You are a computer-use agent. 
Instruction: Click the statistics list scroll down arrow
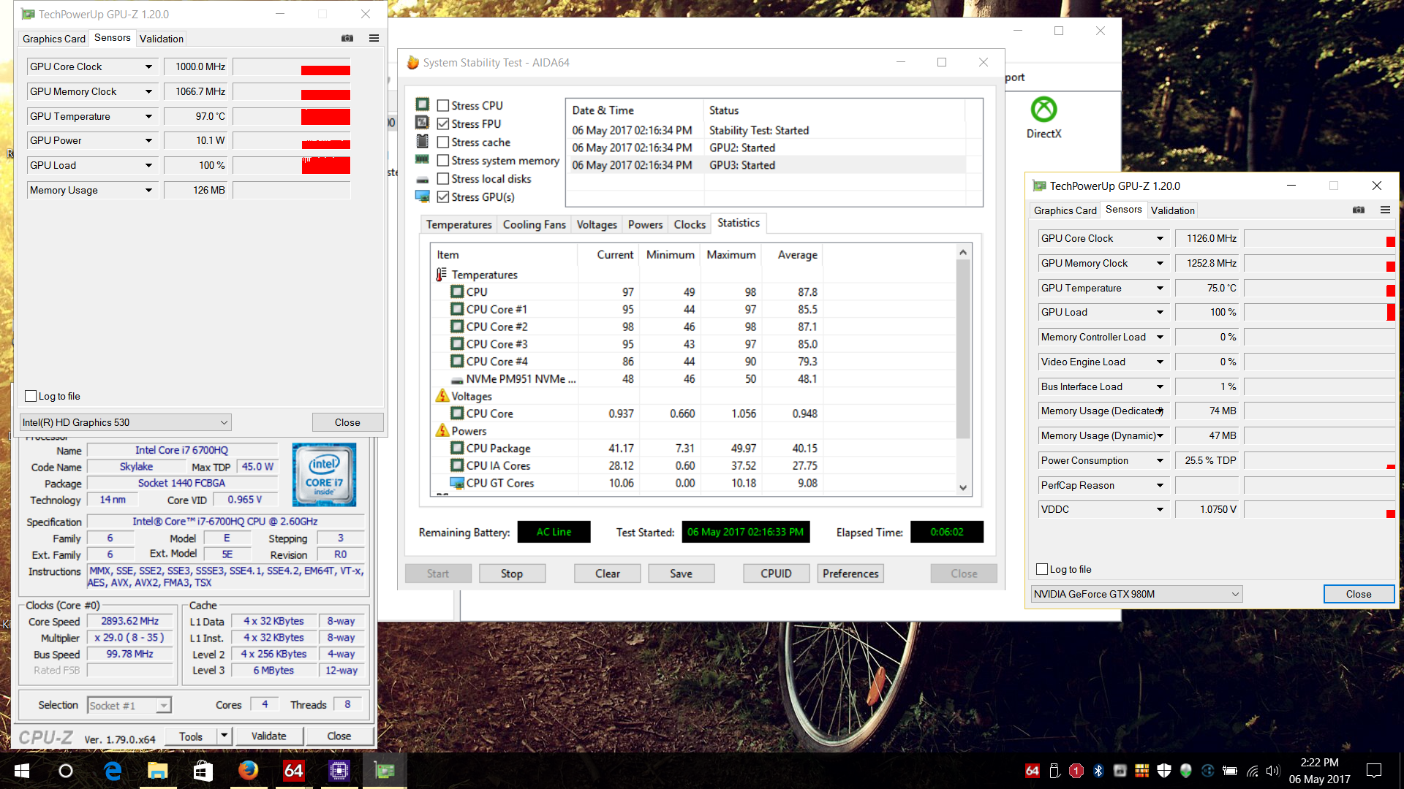963,487
